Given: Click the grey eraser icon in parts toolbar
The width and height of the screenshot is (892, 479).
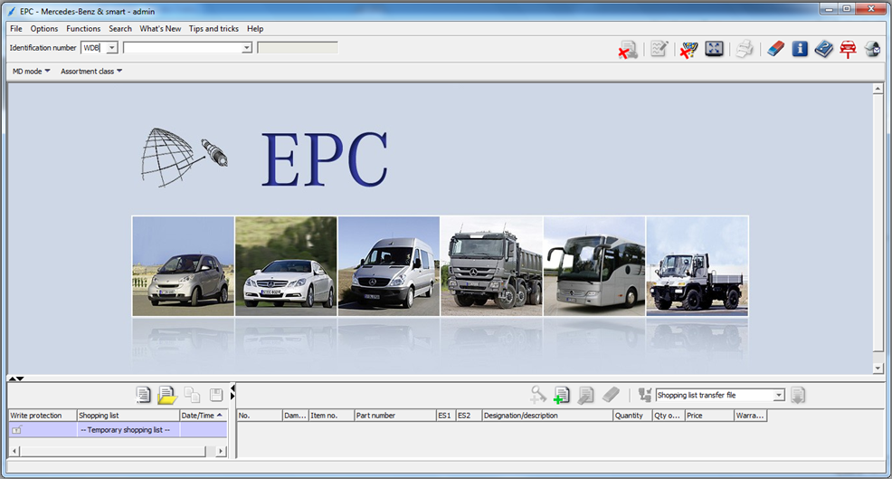Looking at the screenshot, I should click(611, 395).
